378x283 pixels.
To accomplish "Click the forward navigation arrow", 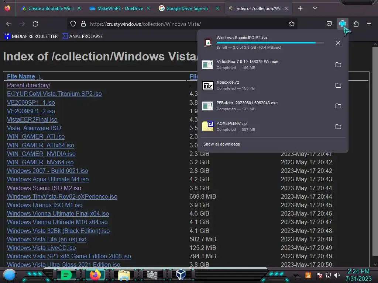I will pyautogui.click(x=22, y=24).
